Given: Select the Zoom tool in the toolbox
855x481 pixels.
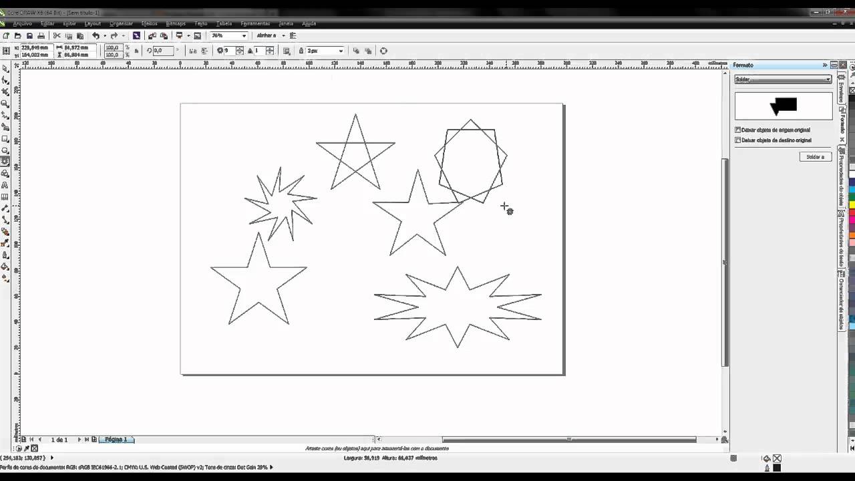Looking at the screenshot, I should tap(5, 104).
